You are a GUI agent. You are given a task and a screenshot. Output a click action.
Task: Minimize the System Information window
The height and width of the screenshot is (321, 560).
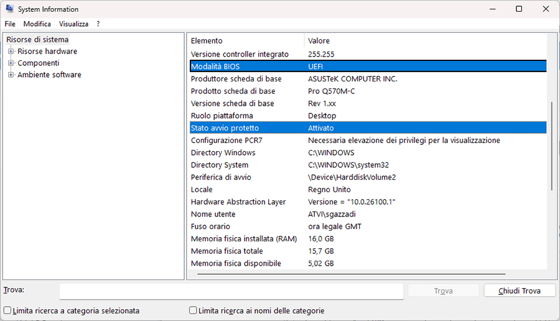point(493,9)
